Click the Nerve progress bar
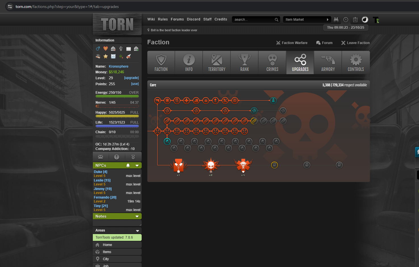 (x=117, y=106)
